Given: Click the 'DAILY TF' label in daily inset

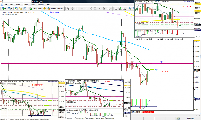Looking at the screenshot, I should (x=186, y=7).
